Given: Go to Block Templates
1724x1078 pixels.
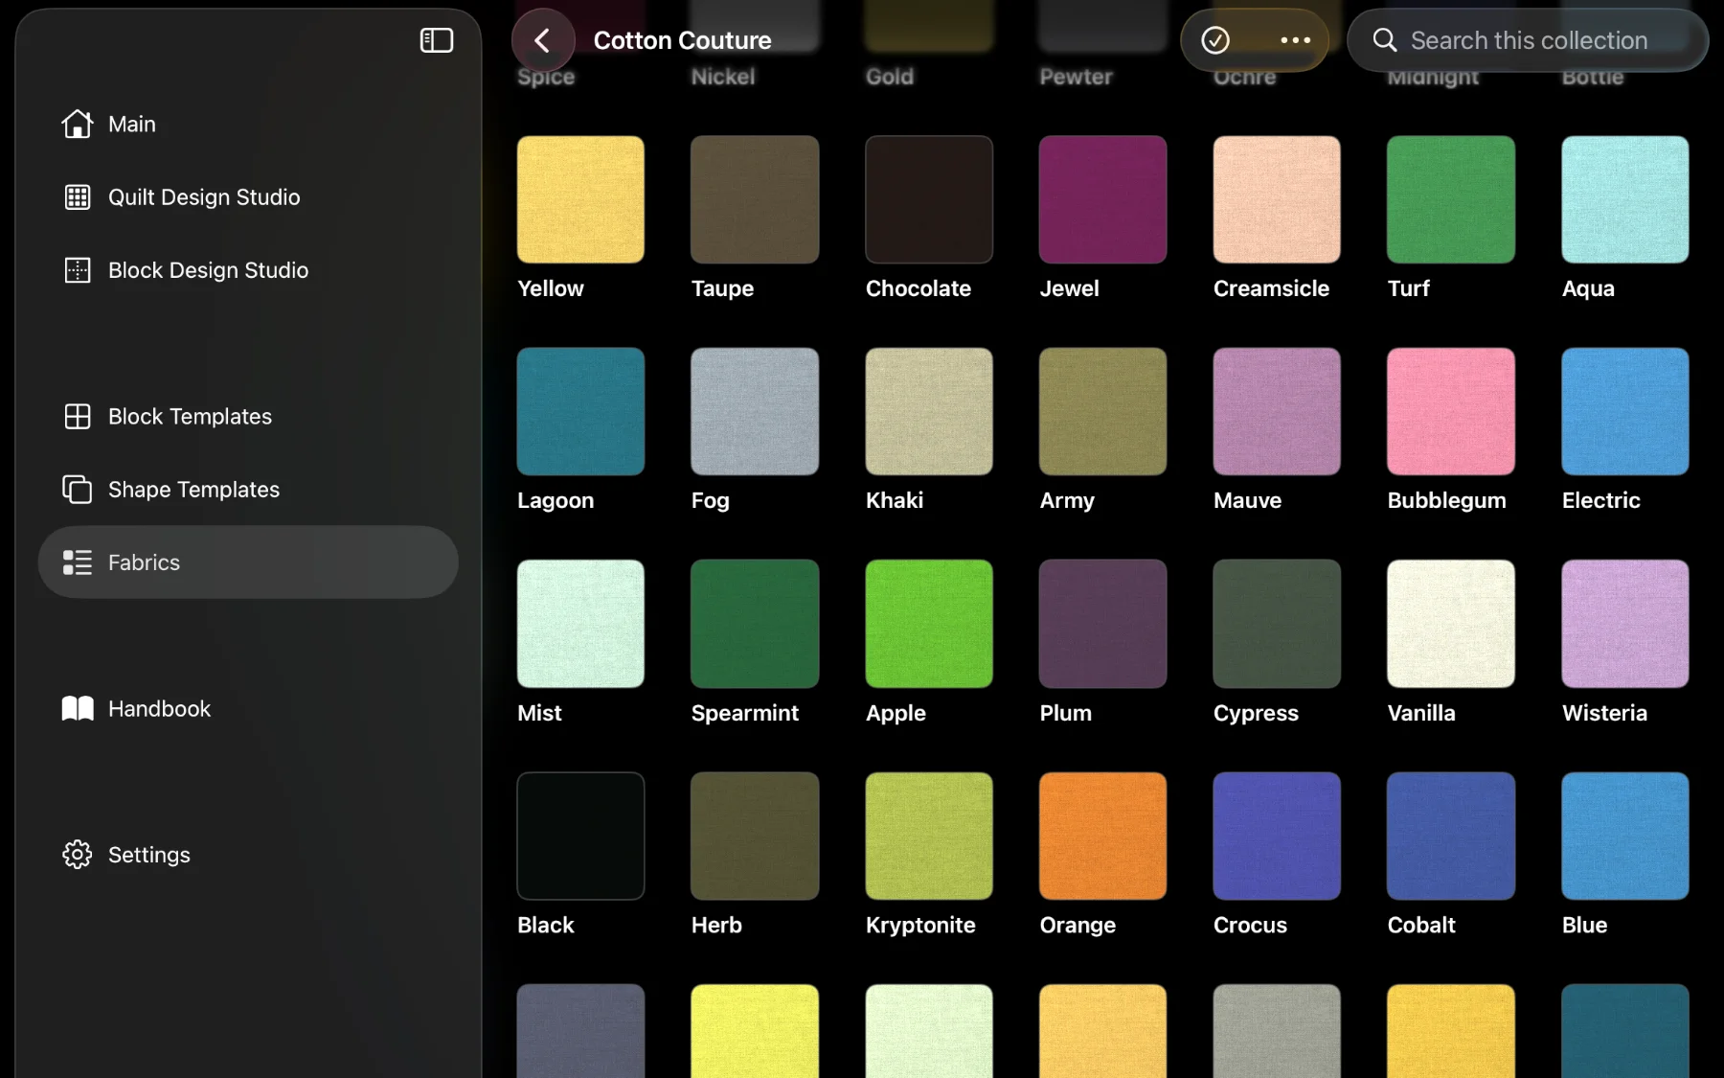Looking at the screenshot, I should coord(248,417).
